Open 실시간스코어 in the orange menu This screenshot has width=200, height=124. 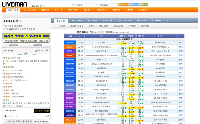coord(30,10)
